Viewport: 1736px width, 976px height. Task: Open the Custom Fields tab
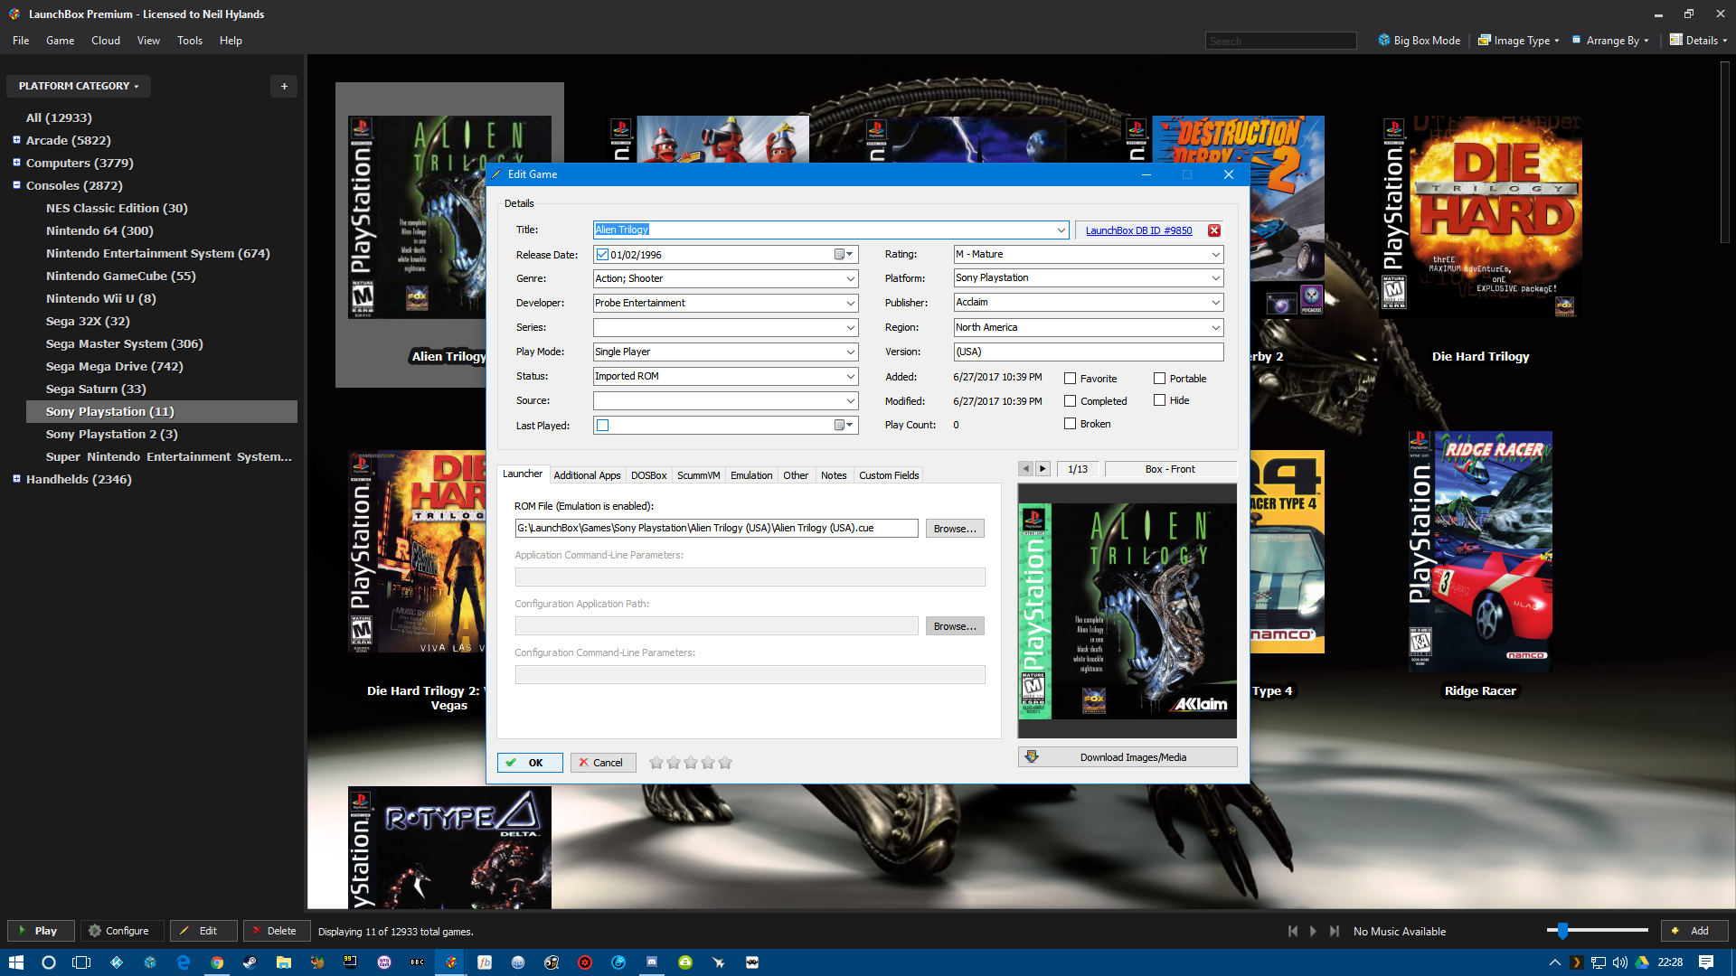[889, 475]
